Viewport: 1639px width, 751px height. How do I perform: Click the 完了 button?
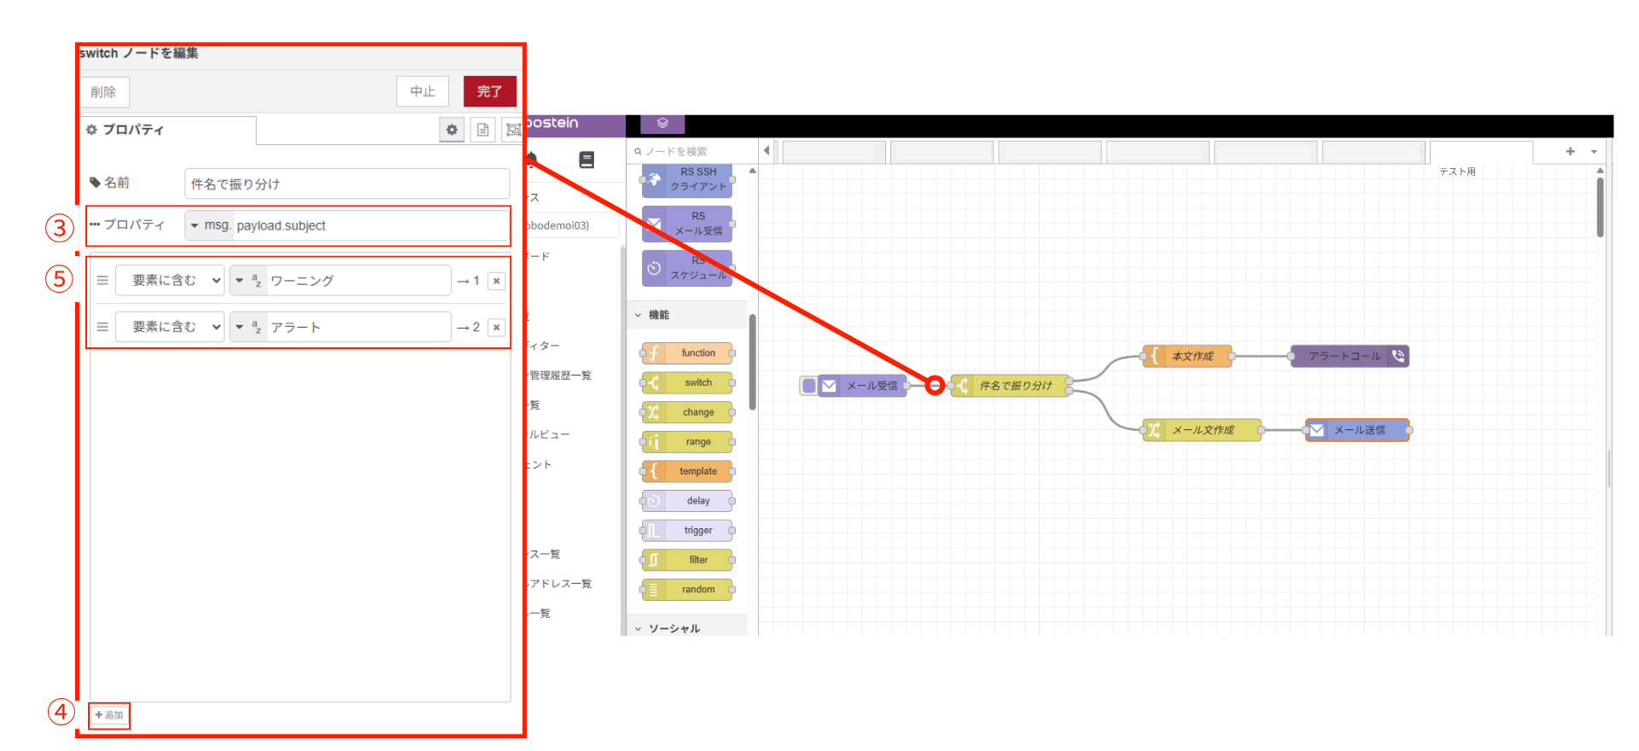[489, 91]
